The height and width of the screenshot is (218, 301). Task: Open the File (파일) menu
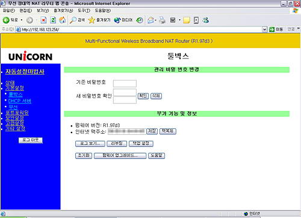click(x=9, y=11)
